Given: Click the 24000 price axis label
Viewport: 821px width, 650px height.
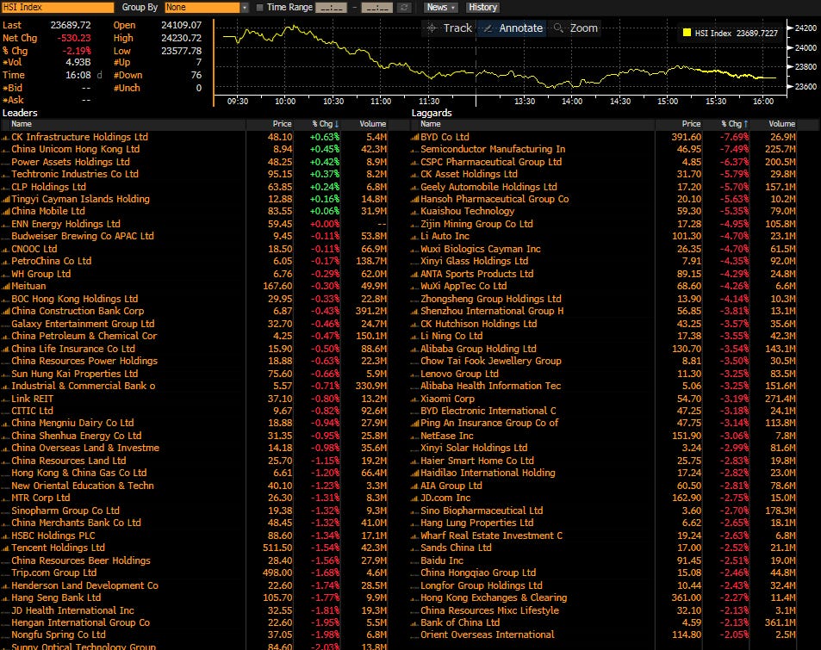Looking at the screenshot, I should [x=805, y=47].
